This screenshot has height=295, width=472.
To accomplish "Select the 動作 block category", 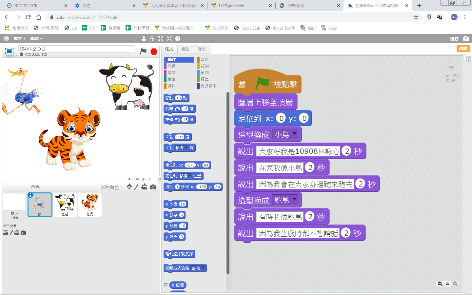I will (179, 60).
